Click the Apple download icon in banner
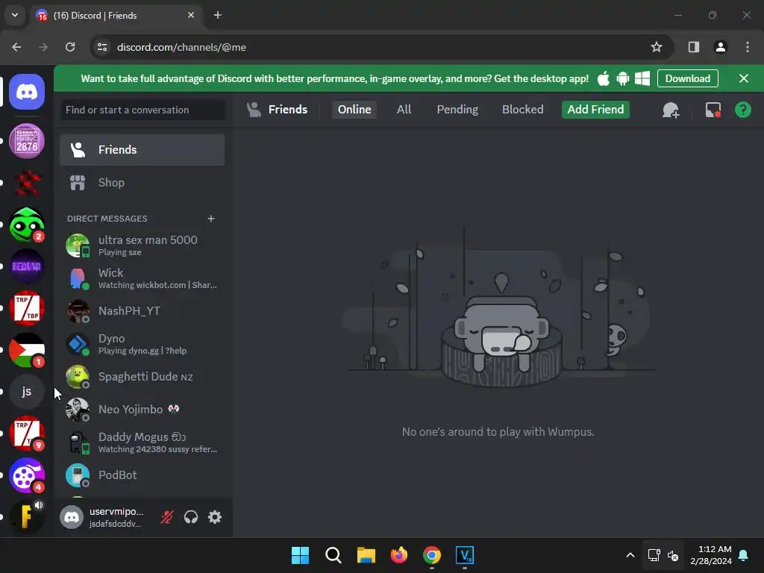Image resolution: width=764 pixels, height=573 pixels. tap(603, 78)
